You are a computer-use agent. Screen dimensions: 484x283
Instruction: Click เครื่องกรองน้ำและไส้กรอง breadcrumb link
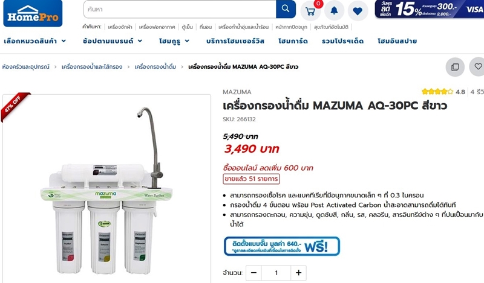(x=92, y=67)
